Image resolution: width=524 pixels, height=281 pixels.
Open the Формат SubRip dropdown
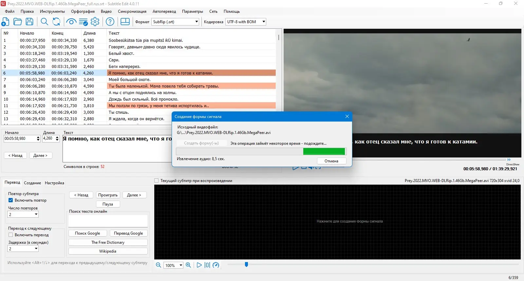(x=176, y=22)
